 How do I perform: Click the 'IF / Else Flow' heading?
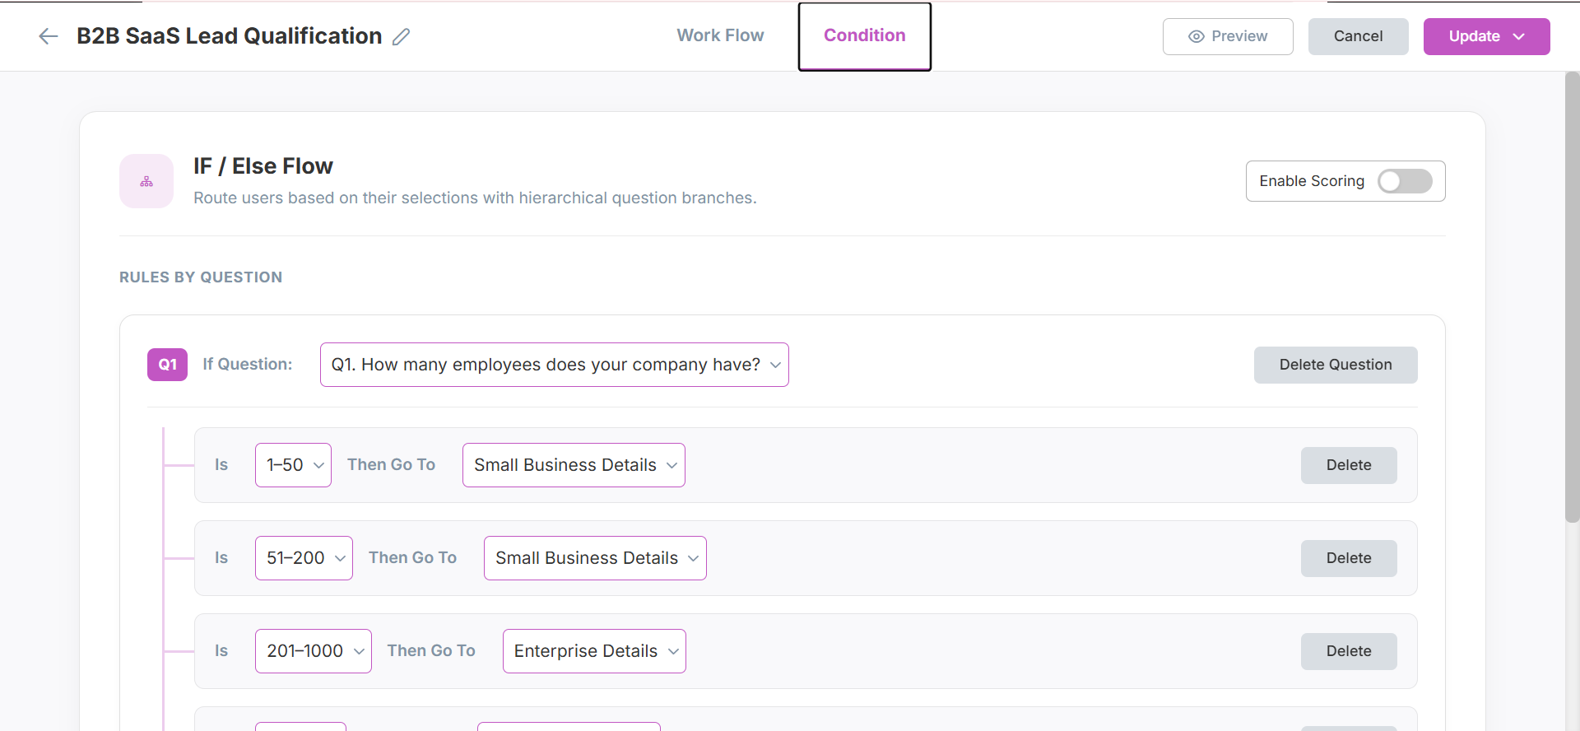point(263,166)
